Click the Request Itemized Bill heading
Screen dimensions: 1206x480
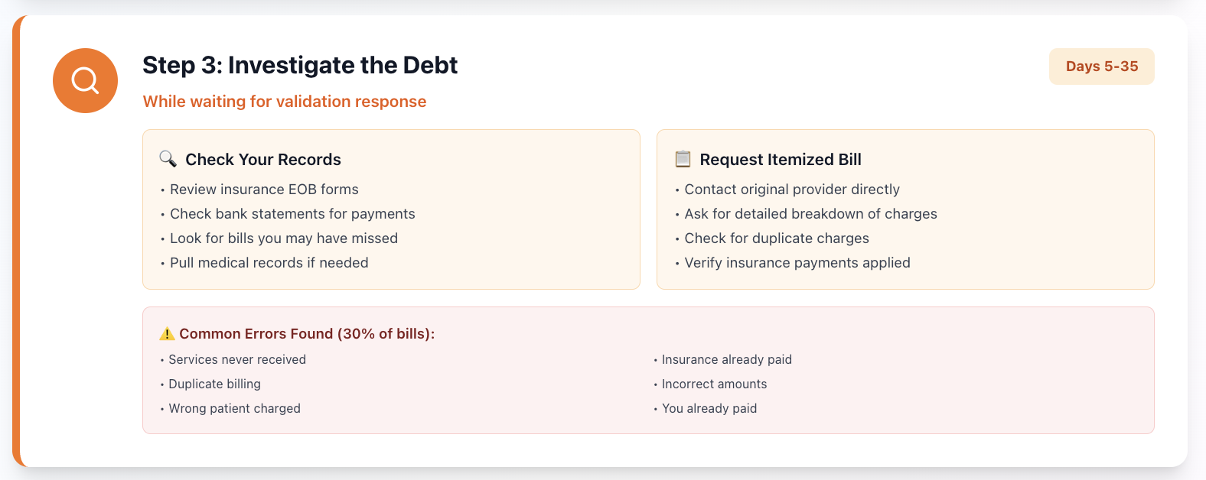click(x=781, y=160)
